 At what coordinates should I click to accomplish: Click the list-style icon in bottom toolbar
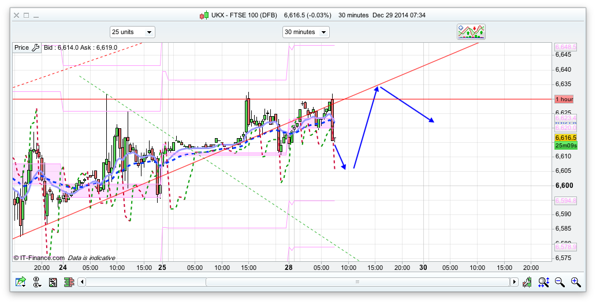(53, 282)
